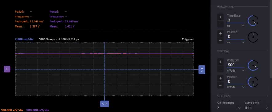Click the horizontal Position minus button

tap(220, 41)
